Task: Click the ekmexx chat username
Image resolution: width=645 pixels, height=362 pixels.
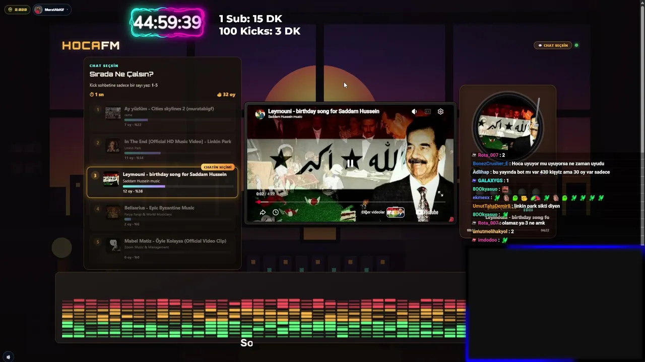Action: click(x=481, y=198)
